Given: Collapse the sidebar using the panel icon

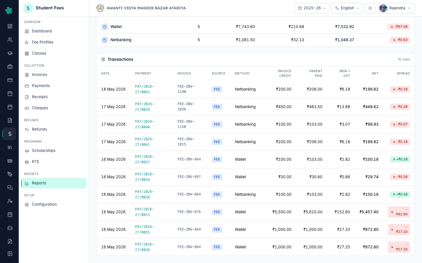Looking at the screenshot, I should click(10, 254).
